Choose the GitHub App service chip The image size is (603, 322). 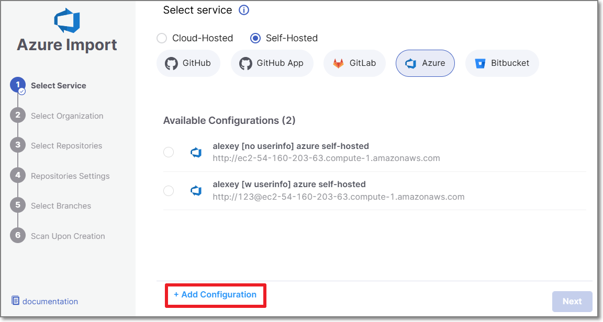[x=272, y=63]
